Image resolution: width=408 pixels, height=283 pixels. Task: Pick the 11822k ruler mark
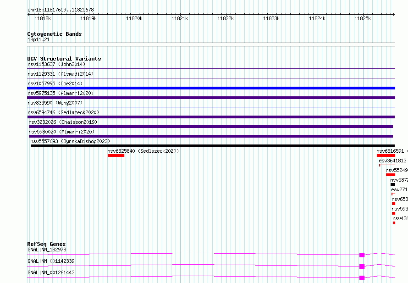226,18
